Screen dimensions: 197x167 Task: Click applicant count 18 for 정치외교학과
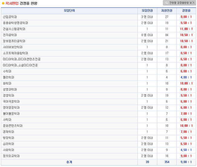point(167,156)
